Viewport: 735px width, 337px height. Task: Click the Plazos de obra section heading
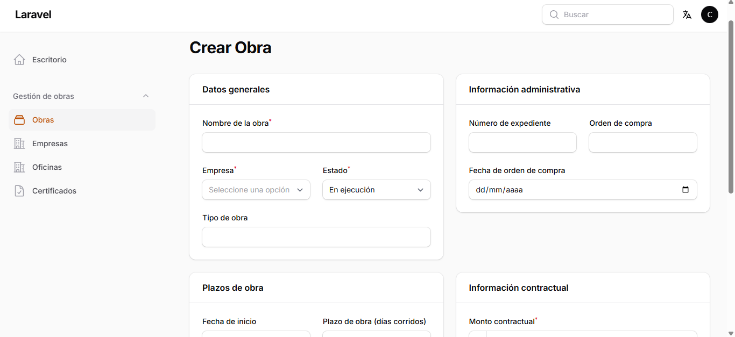click(233, 288)
